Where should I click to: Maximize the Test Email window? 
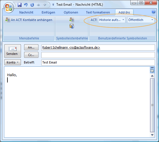(x=141, y=3)
